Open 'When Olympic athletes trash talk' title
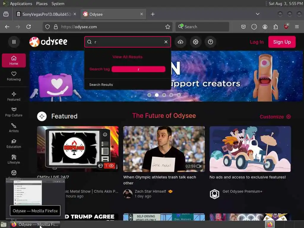Viewport: 304px width, 228px height. click(x=159, y=180)
